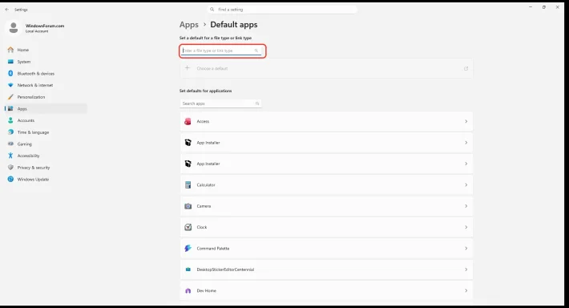The height and width of the screenshot is (308, 569).
Task: Open Clock default settings
Action: 326,227
